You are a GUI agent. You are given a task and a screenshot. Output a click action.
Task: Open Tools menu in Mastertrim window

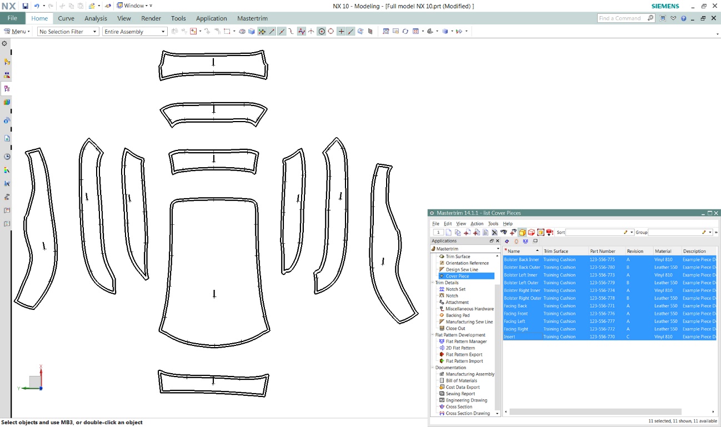point(493,224)
